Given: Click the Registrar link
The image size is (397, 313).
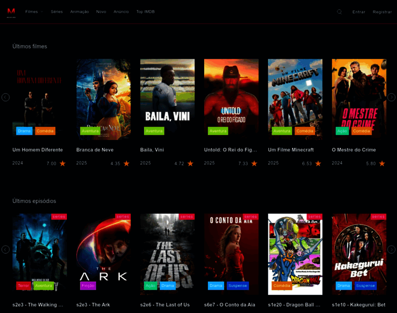Looking at the screenshot, I should [382, 12].
